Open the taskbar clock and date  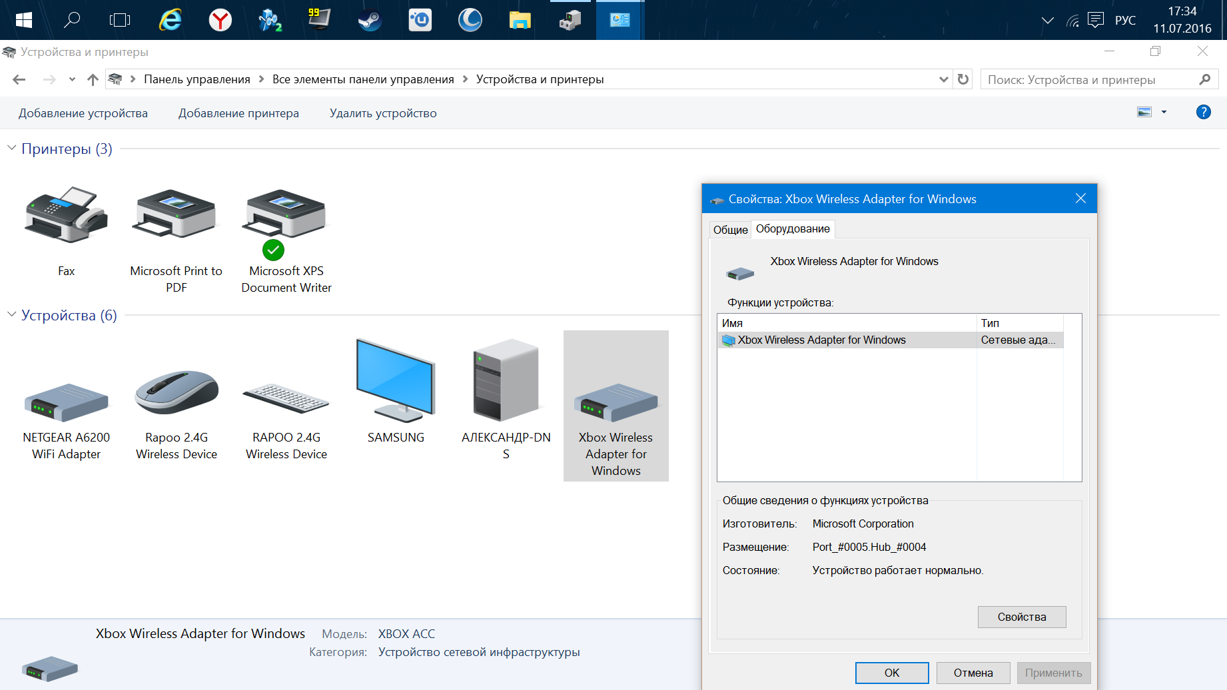point(1182,20)
